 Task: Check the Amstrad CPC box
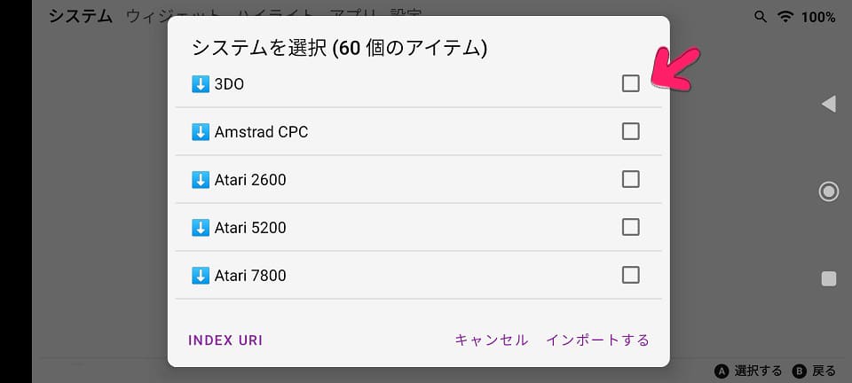pyautogui.click(x=630, y=131)
